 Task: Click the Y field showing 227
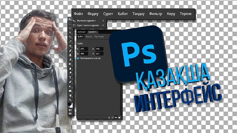[100, 53]
